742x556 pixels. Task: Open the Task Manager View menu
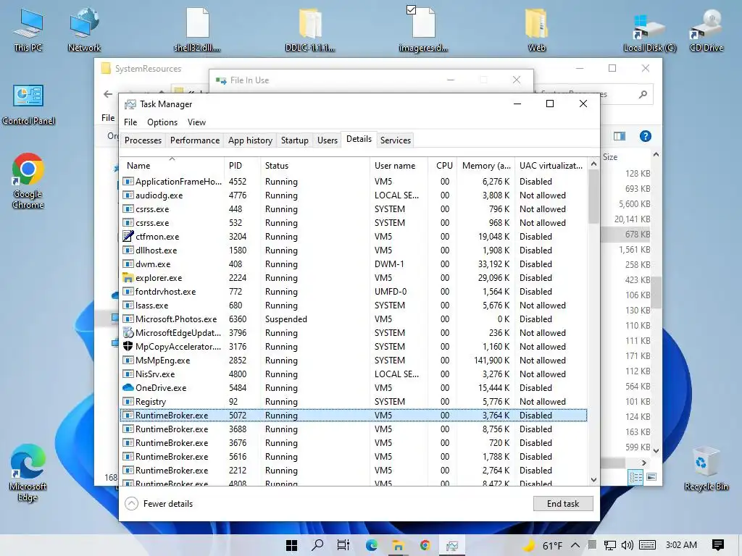coord(196,122)
